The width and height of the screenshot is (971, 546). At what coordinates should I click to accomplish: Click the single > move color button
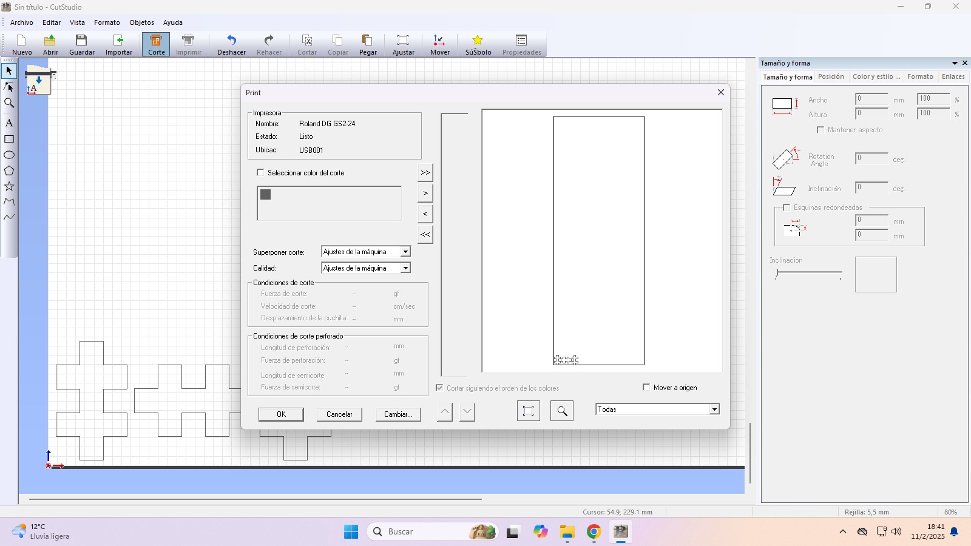pyautogui.click(x=425, y=193)
